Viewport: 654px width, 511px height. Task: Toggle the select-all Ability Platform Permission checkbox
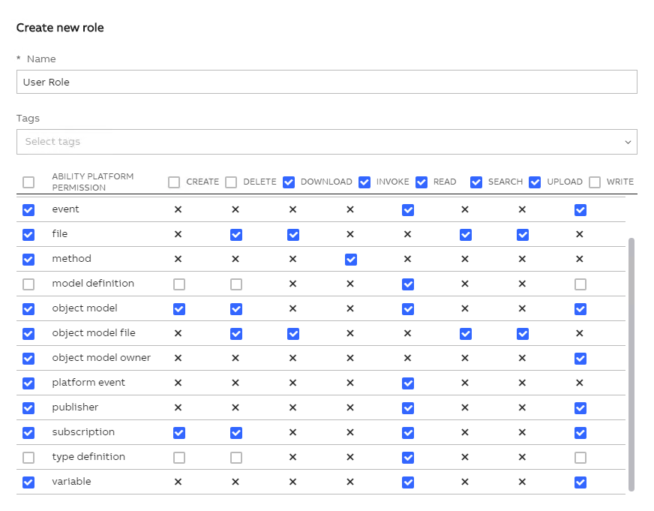[28, 182]
